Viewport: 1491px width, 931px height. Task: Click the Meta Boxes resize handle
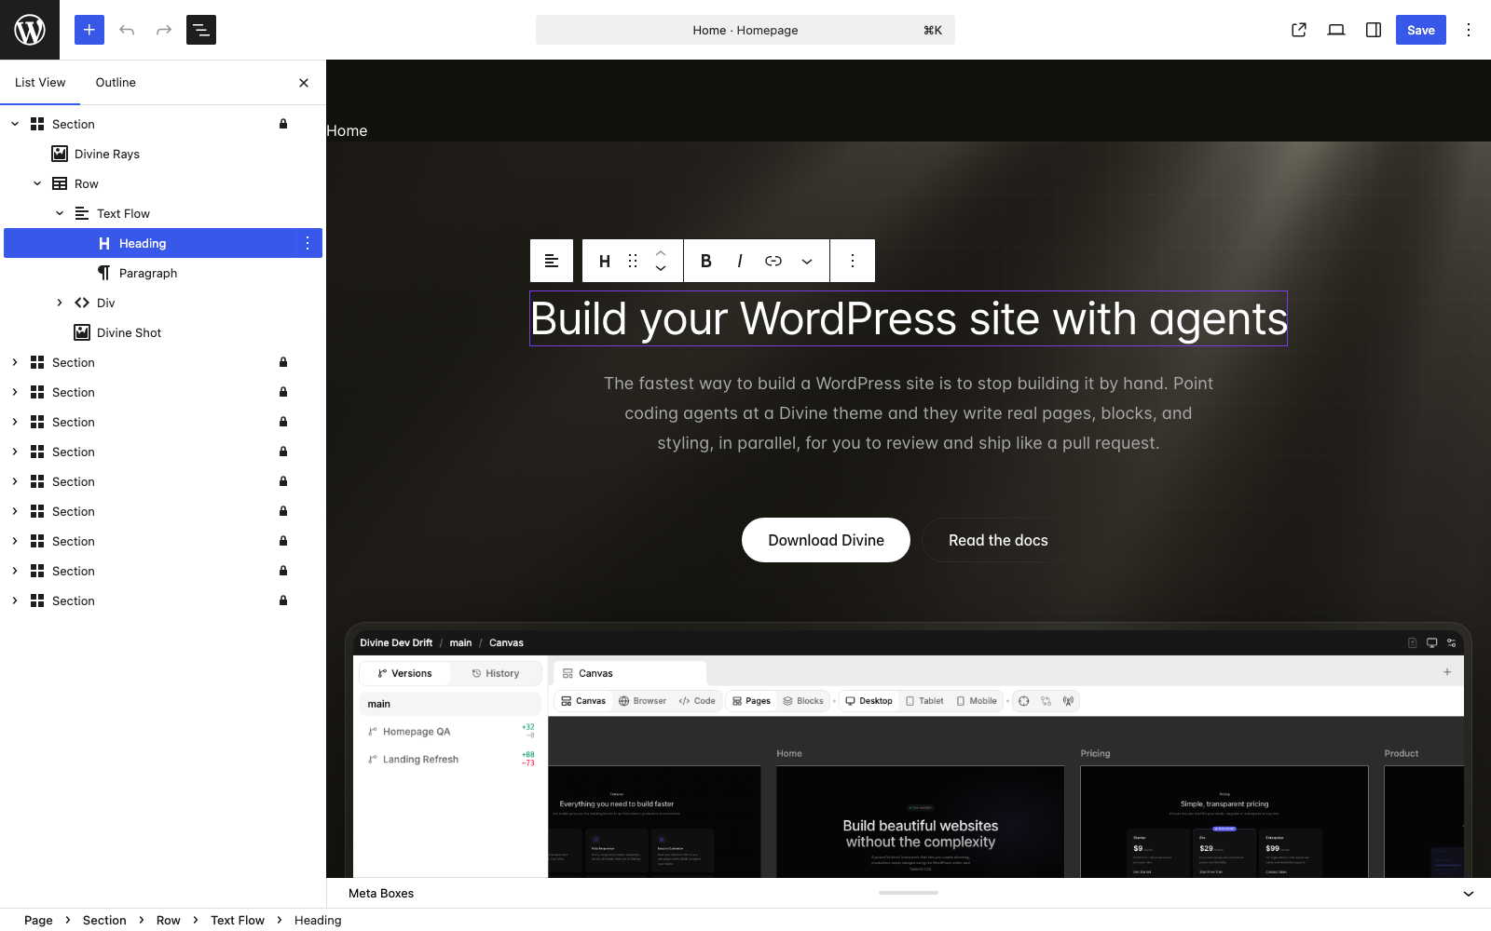click(x=909, y=893)
